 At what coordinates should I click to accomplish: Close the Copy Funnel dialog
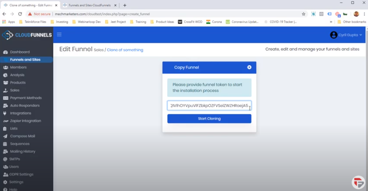pyautogui.click(x=249, y=68)
